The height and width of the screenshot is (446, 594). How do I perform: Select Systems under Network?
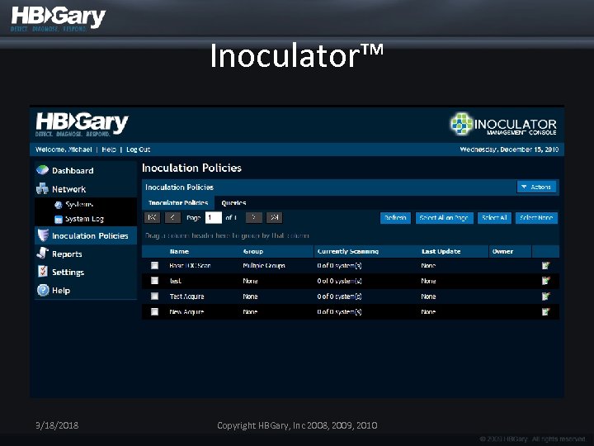79,205
